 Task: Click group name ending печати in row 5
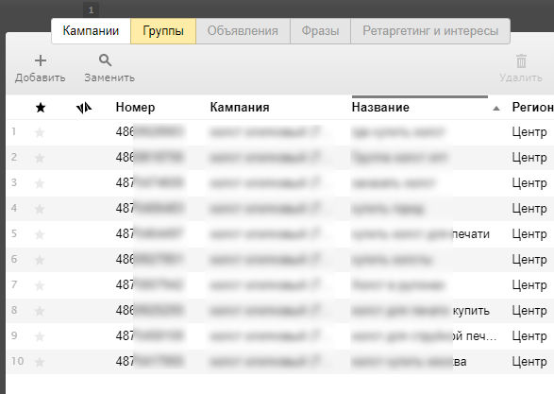click(x=420, y=234)
